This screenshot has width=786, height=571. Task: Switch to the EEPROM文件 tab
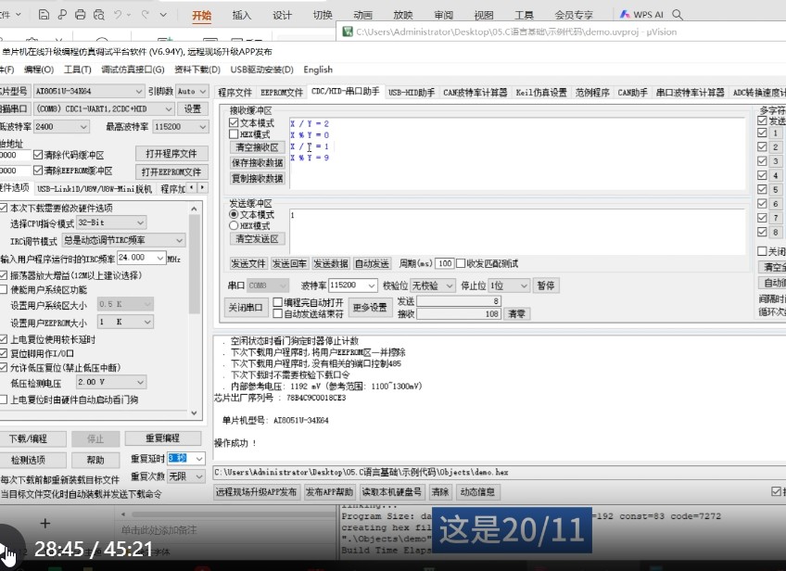(281, 91)
